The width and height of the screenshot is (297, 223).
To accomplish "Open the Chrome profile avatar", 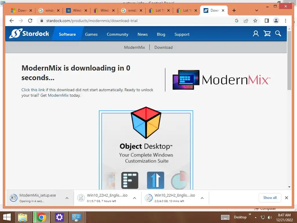I will (276, 21).
